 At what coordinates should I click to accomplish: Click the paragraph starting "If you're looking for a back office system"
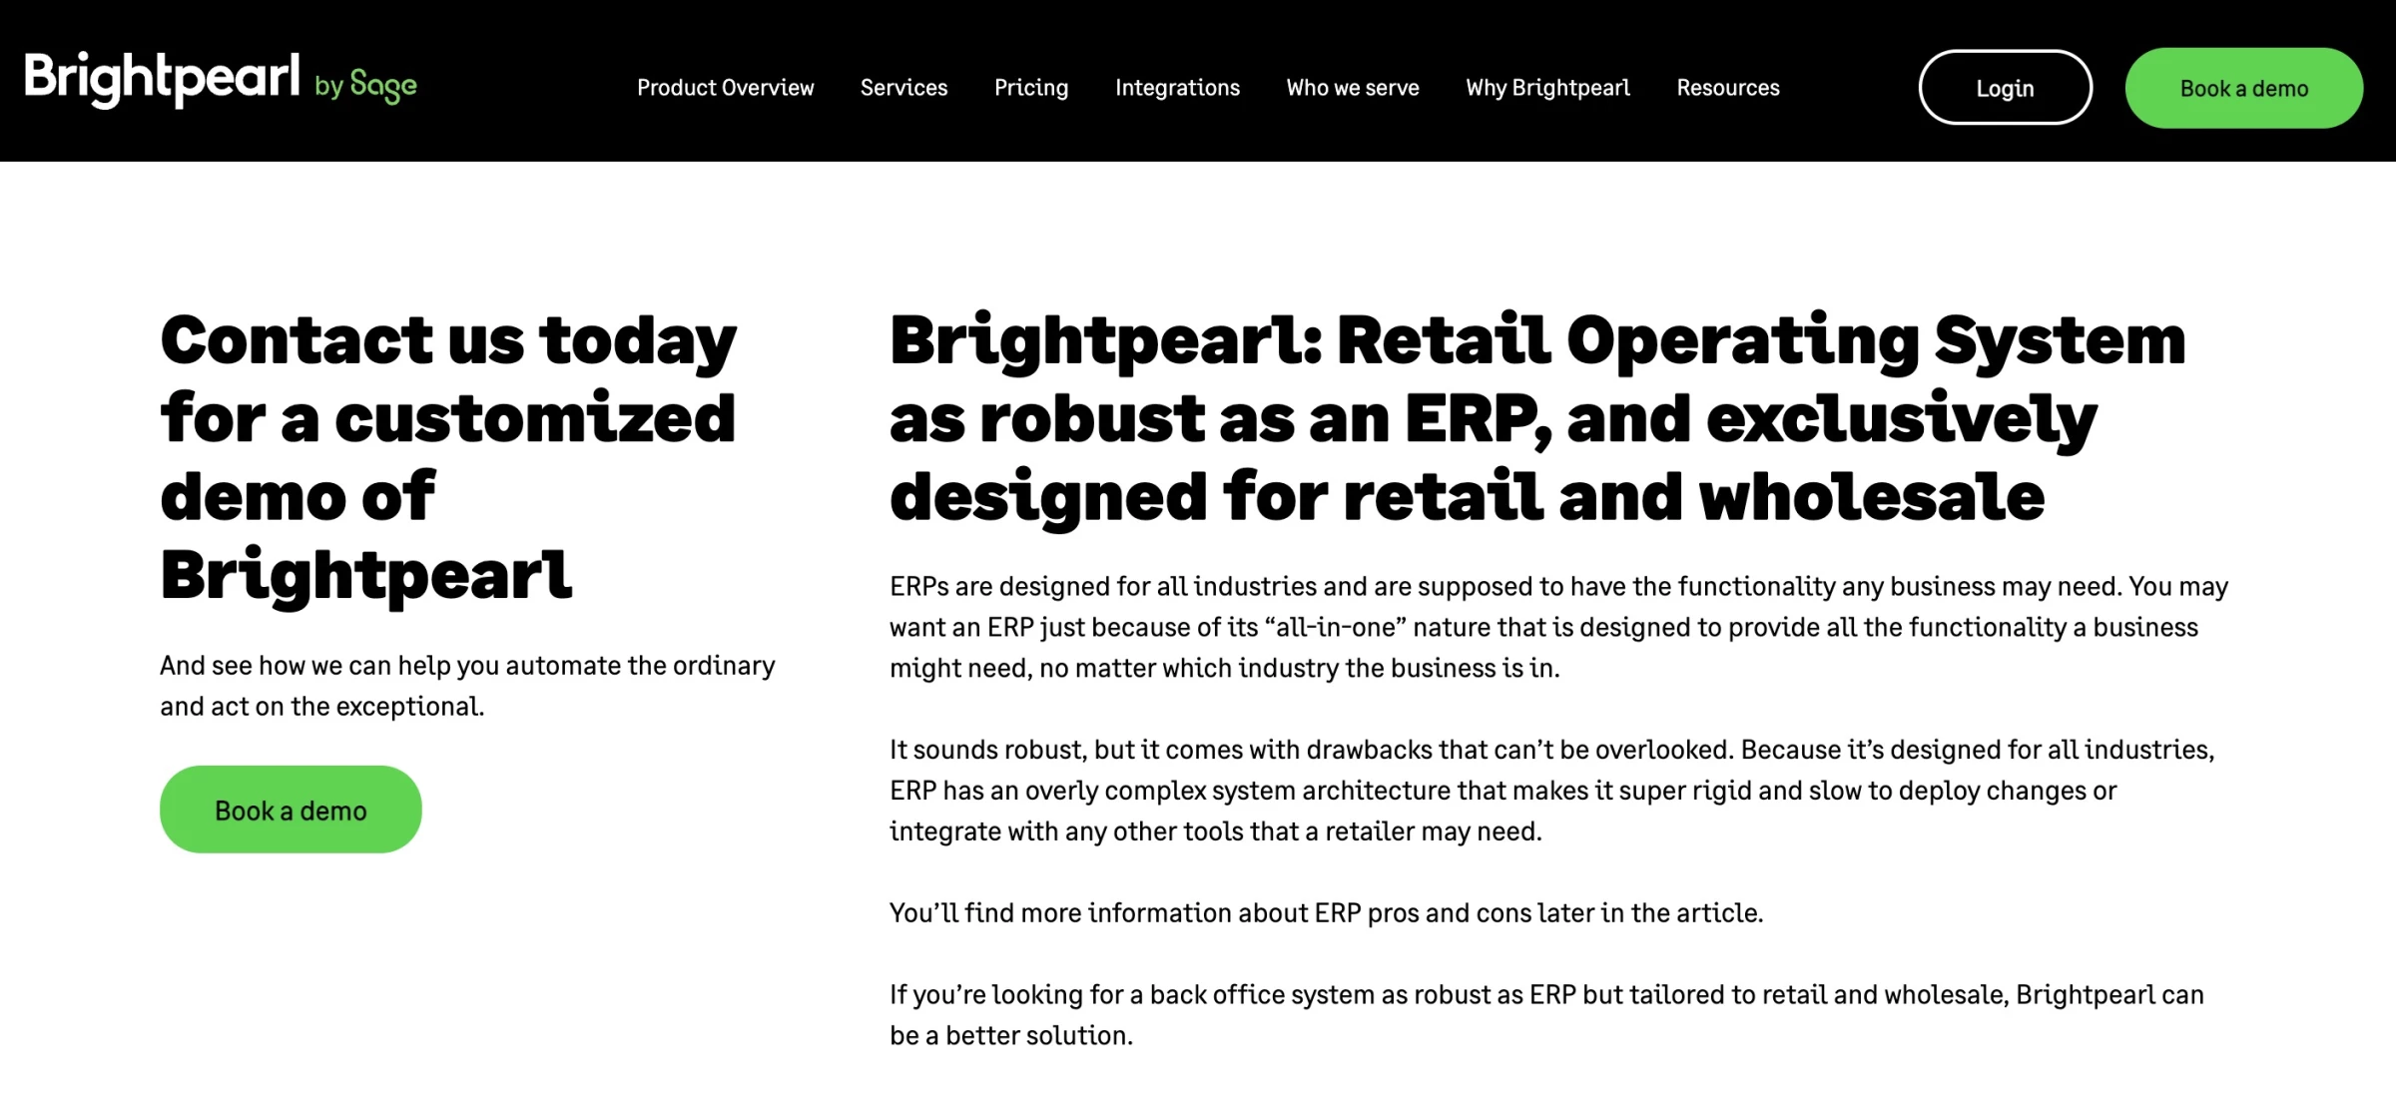pos(1546,1015)
